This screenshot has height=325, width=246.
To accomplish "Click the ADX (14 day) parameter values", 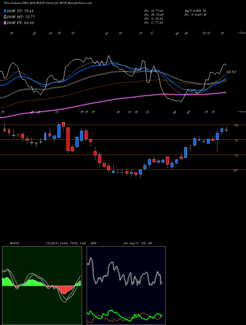I will coord(138,243).
